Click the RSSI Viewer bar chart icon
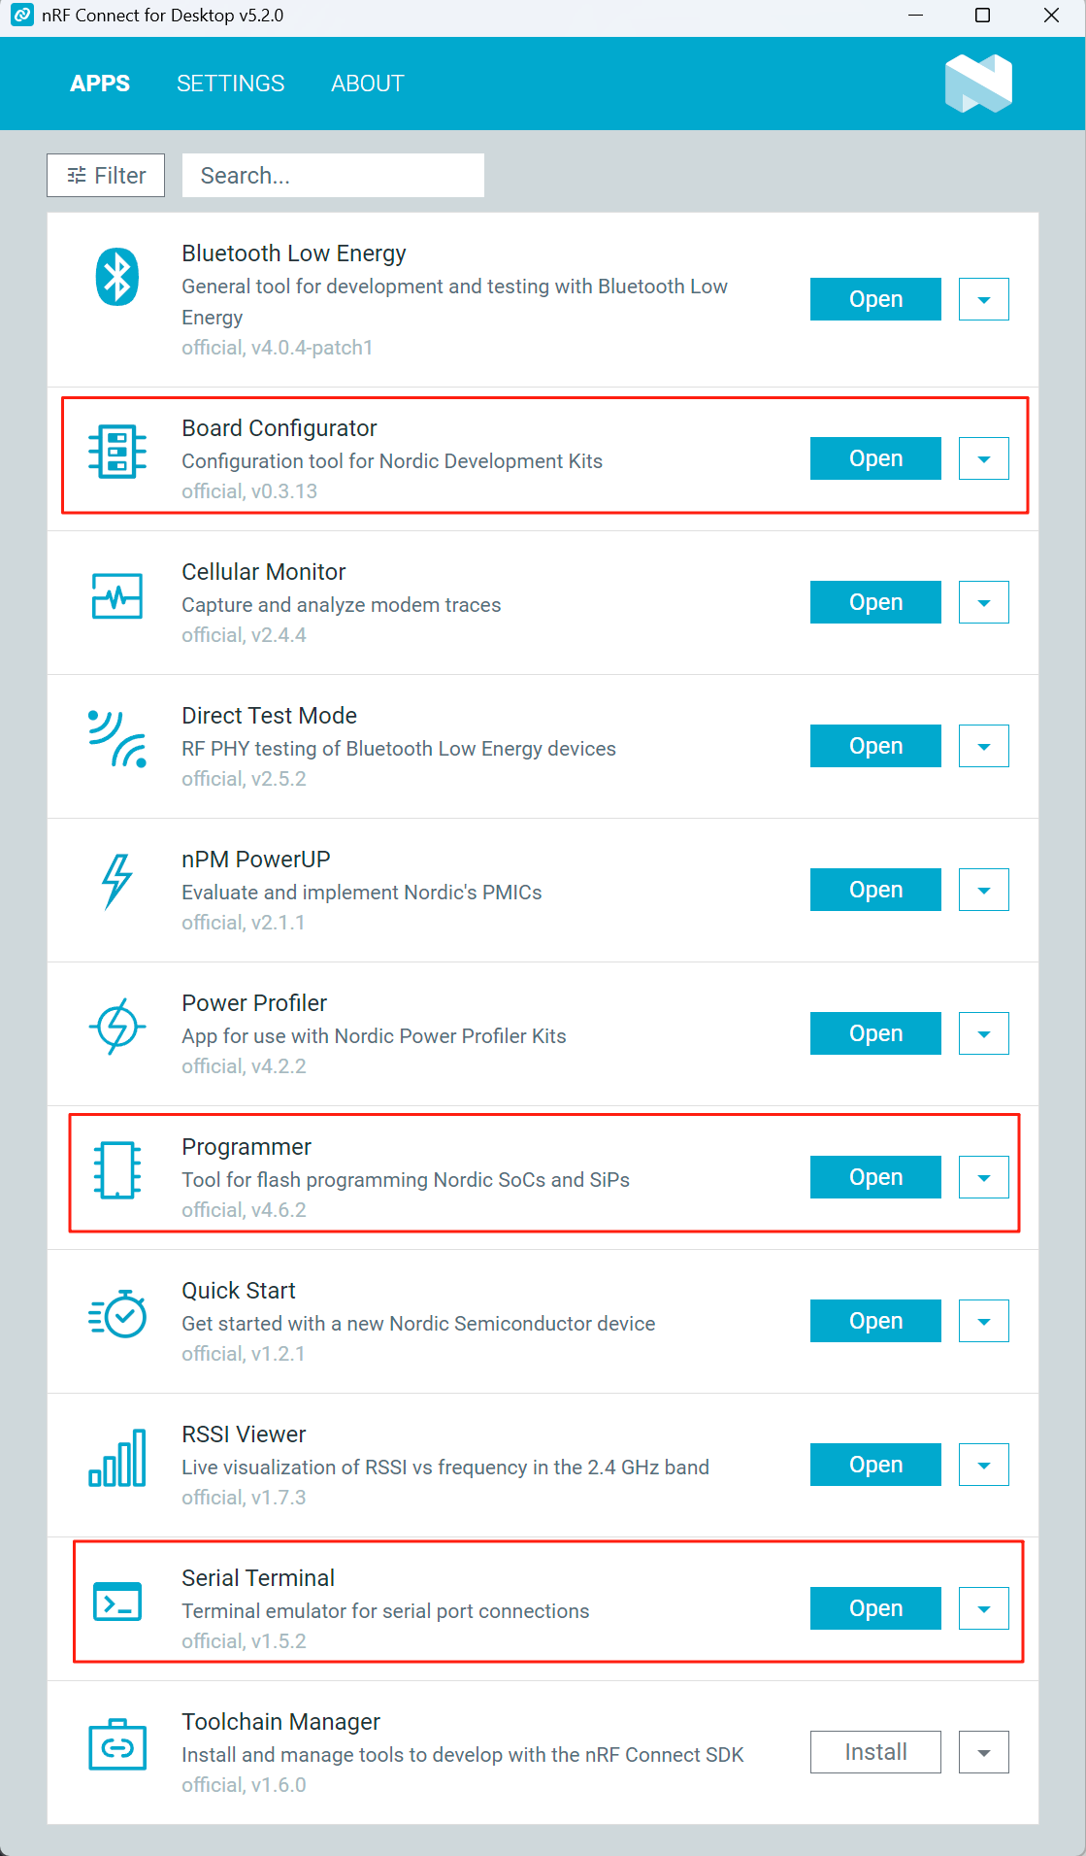1086x1856 pixels. pos(117,1458)
